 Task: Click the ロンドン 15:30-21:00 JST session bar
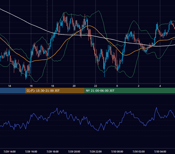(55, 91)
